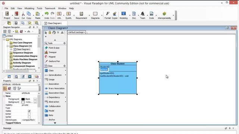Select the Anchor tool in palette
Image resolution: width=239 pixels, height=134 pixels.
(50, 120)
